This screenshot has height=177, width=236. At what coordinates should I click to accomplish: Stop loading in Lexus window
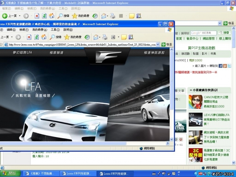29,37
